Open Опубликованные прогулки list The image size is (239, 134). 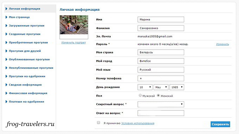(x=29, y=59)
